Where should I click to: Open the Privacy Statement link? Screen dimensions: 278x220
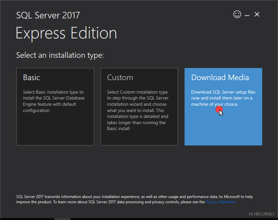(220, 202)
